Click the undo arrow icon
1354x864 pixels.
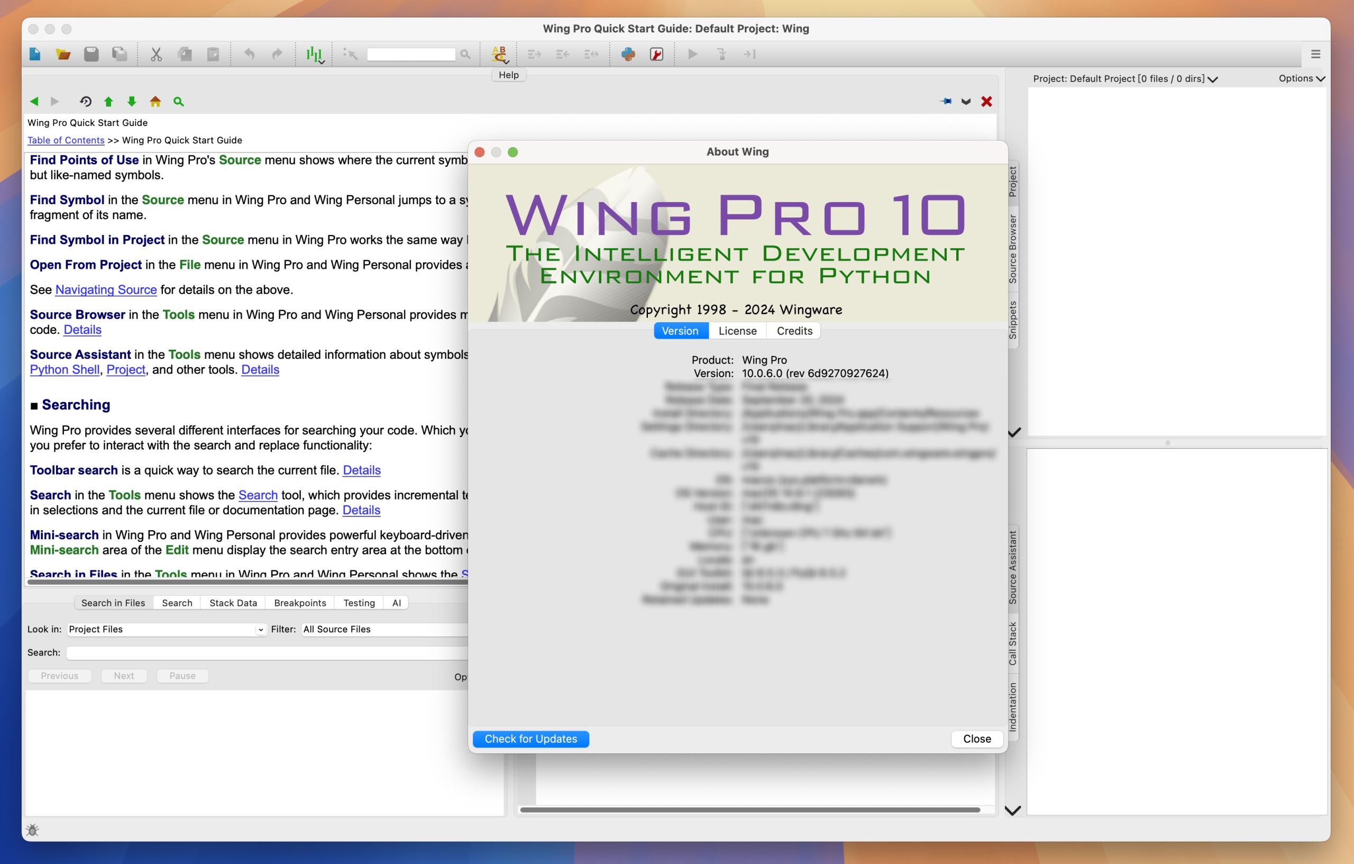[249, 54]
